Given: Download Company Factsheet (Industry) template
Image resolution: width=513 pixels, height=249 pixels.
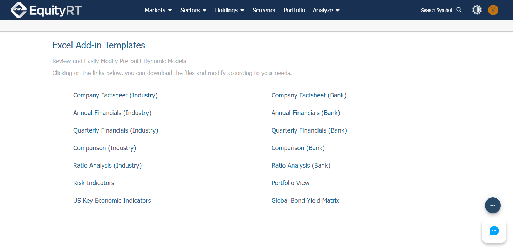Looking at the screenshot, I should click(115, 95).
